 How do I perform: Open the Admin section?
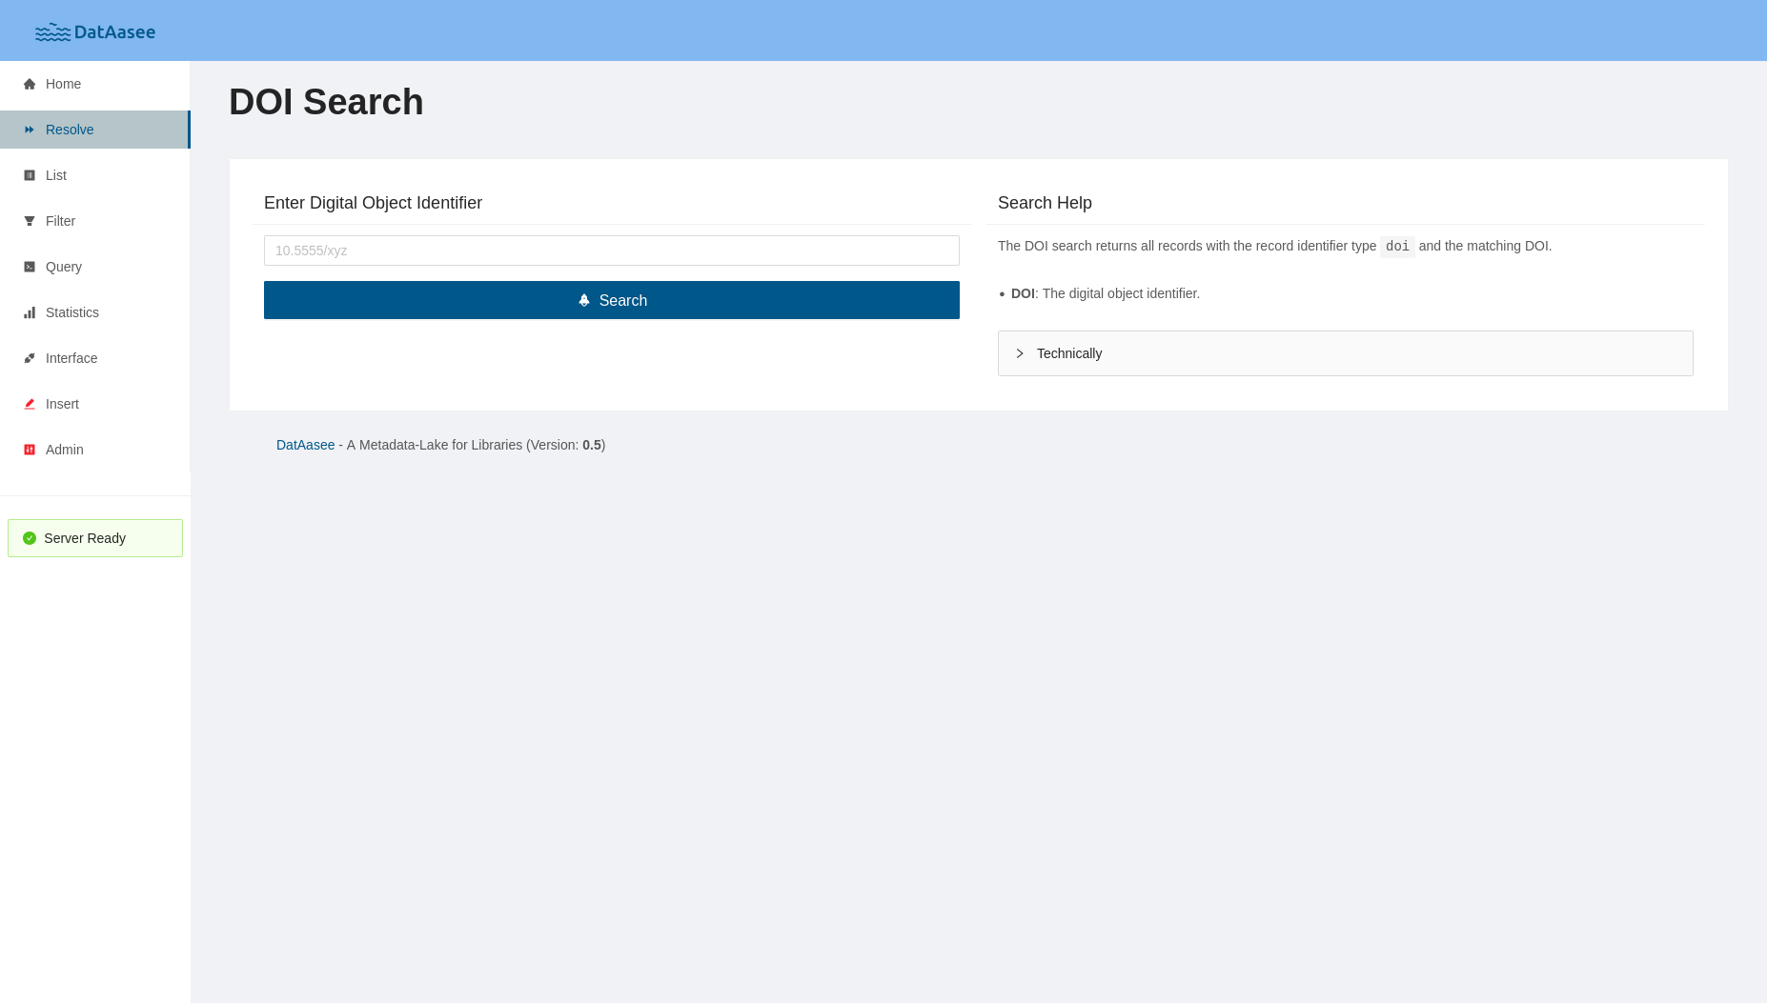click(x=64, y=450)
